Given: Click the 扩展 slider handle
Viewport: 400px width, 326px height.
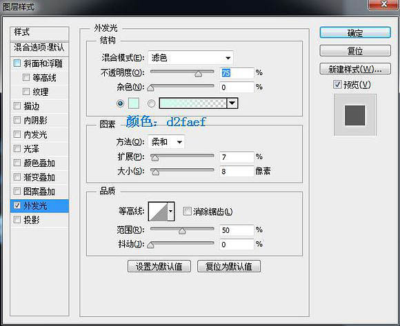Looking at the screenshot, I should pyautogui.click(x=155, y=159).
